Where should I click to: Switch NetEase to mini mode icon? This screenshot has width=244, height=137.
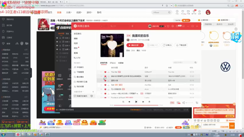[184, 26]
